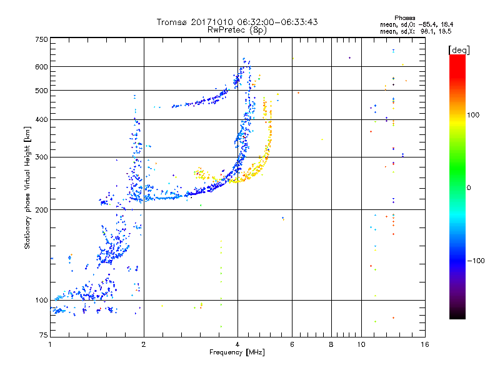
Task: Click the x-axis tick label '16'
Action: (425, 344)
